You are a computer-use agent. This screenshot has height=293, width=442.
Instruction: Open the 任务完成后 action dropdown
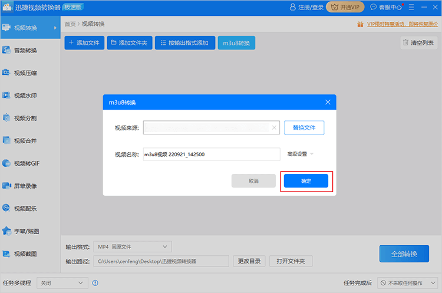(407, 283)
